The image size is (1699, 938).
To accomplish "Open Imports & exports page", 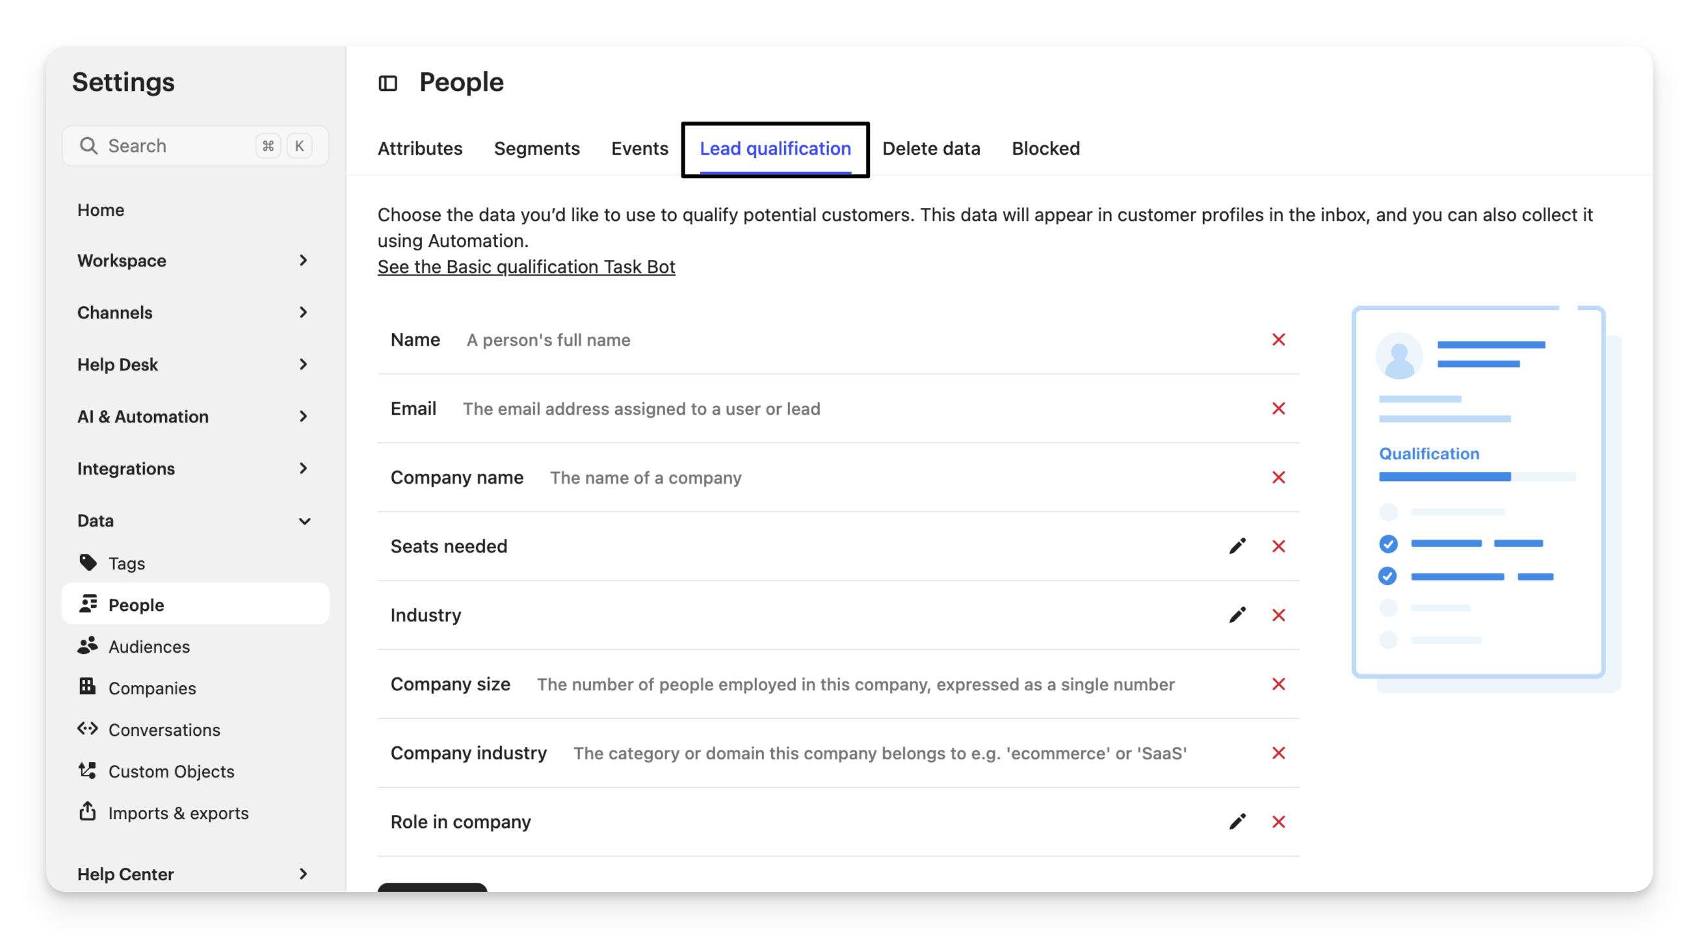I will (x=178, y=812).
